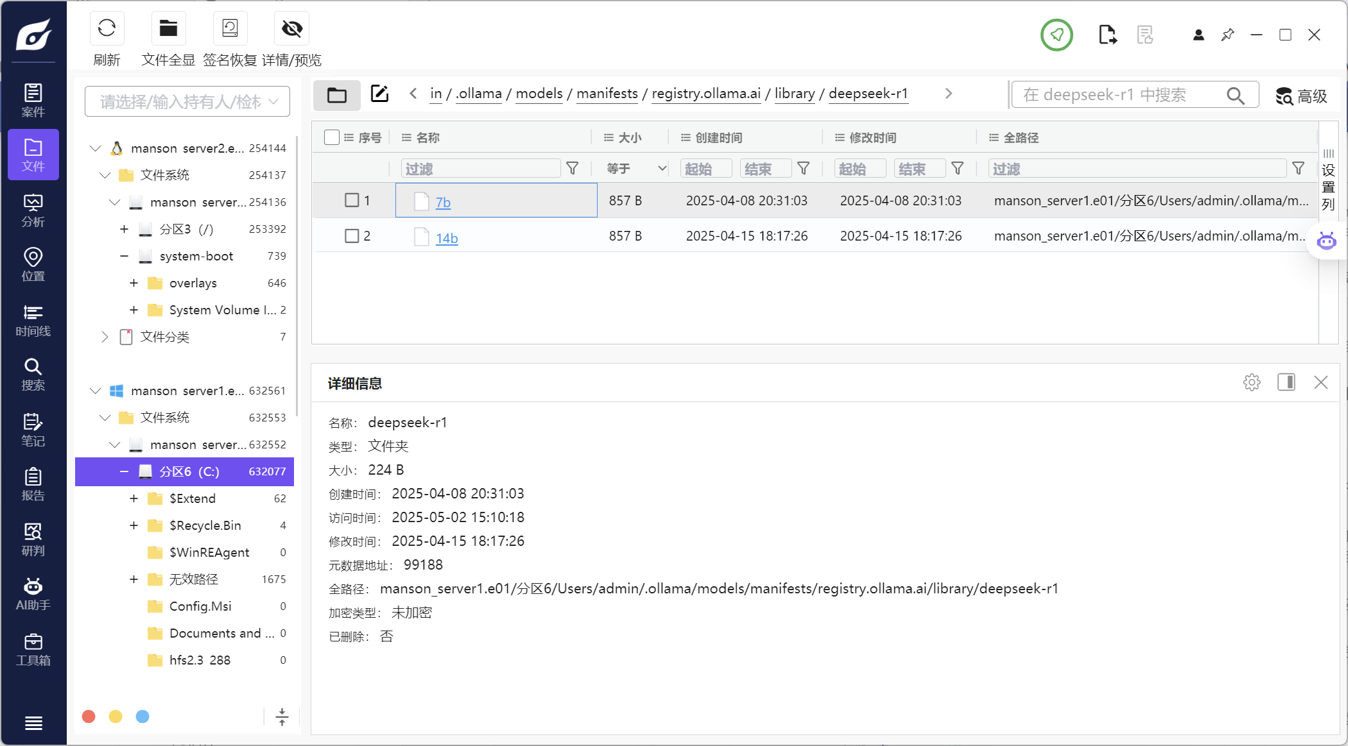This screenshot has height=746, width=1348.
Task: Select the red color dot
Action: pyautogui.click(x=89, y=716)
